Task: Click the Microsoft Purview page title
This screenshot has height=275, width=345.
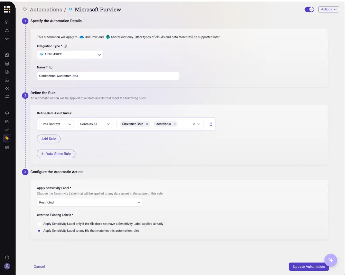Action: coord(98,9)
